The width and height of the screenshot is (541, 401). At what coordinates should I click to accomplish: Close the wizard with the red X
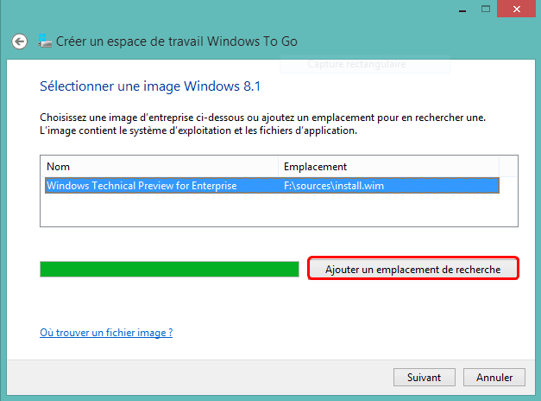[x=514, y=8]
